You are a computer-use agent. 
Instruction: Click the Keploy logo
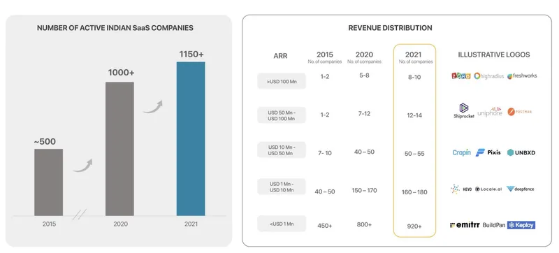click(521, 225)
